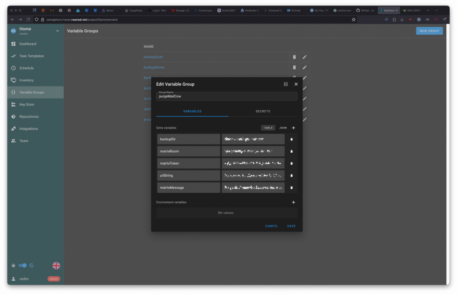This screenshot has width=457, height=294.
Task: Open help icon in Edit Variable Group dialog
Action: pos(286,84)
